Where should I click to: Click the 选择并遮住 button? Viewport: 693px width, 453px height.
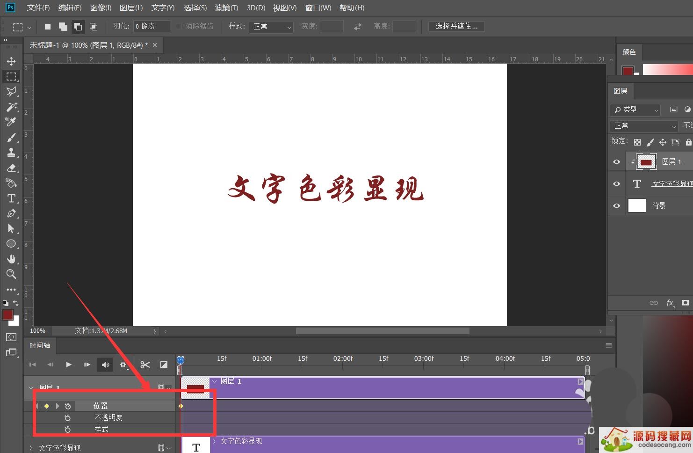tap(456, 26)
